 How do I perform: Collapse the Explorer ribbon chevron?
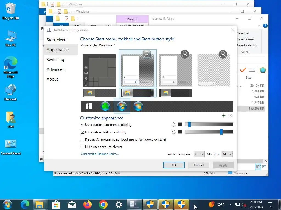[x=259, y=26]
